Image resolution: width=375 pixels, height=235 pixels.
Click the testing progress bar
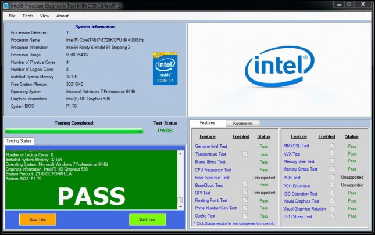pos(74,131)
